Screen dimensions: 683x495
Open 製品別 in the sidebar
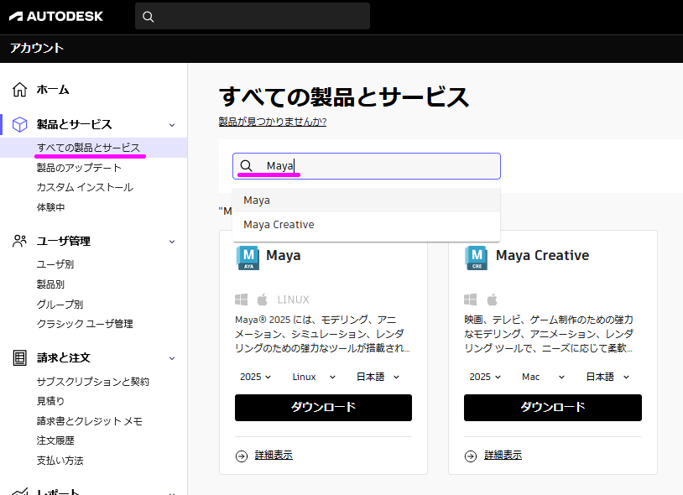point(50,284)
